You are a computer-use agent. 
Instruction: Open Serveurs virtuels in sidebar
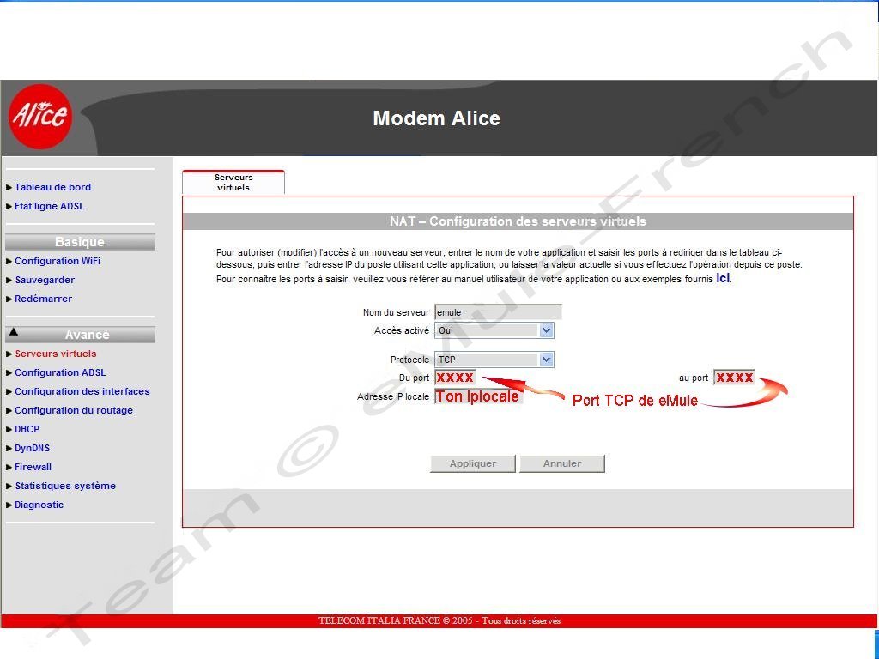[x=56, y=354]
